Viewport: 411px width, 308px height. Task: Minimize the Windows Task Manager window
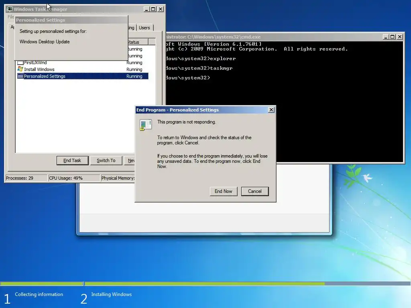[146, 9]
